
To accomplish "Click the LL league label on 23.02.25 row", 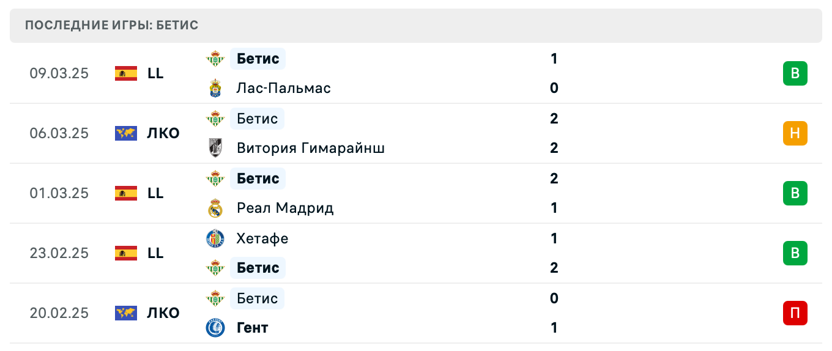I will click(x=155, y=253).
